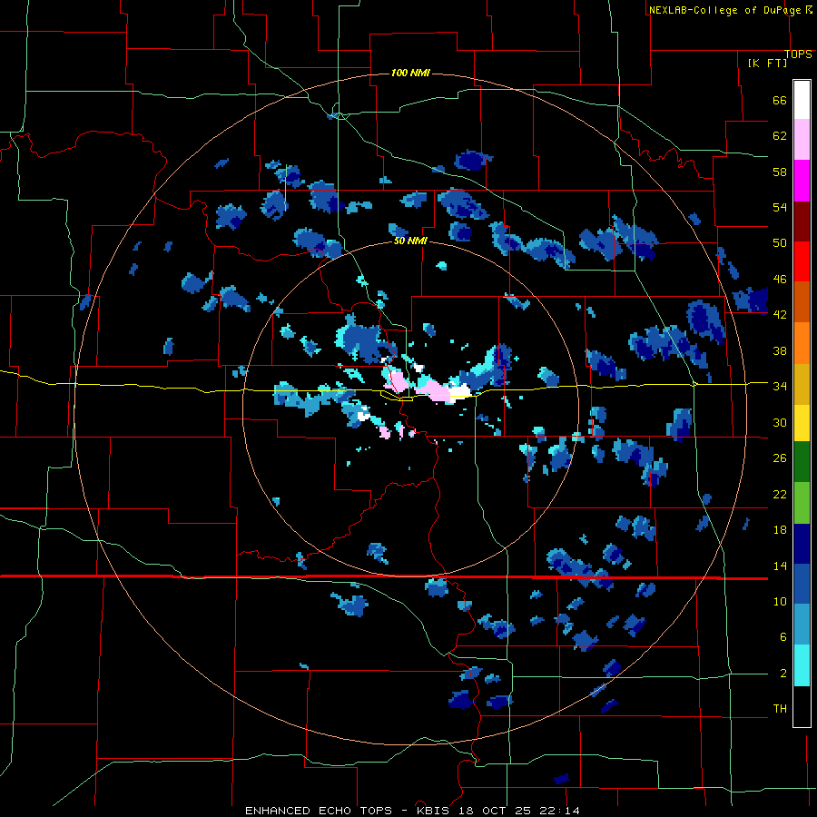Screen dimensions: 817x817
Task: Click the black TH legend swatch
Action: point(802,706)
